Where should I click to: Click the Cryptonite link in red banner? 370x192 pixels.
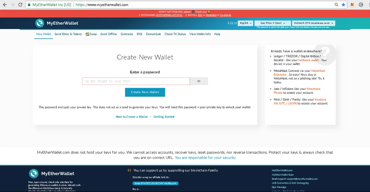click(225, 15)
